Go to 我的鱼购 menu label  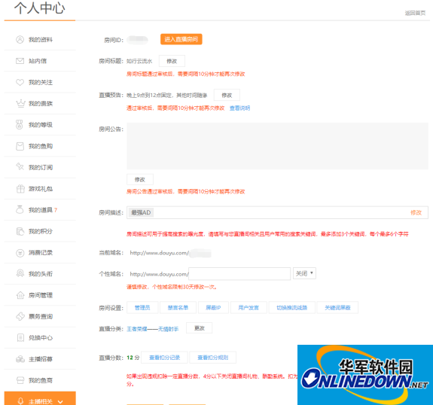[x=41, y=146]
